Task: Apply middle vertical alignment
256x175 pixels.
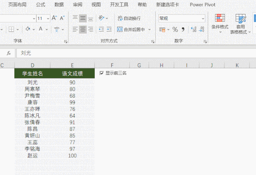Action: click(x=83, y=18)
